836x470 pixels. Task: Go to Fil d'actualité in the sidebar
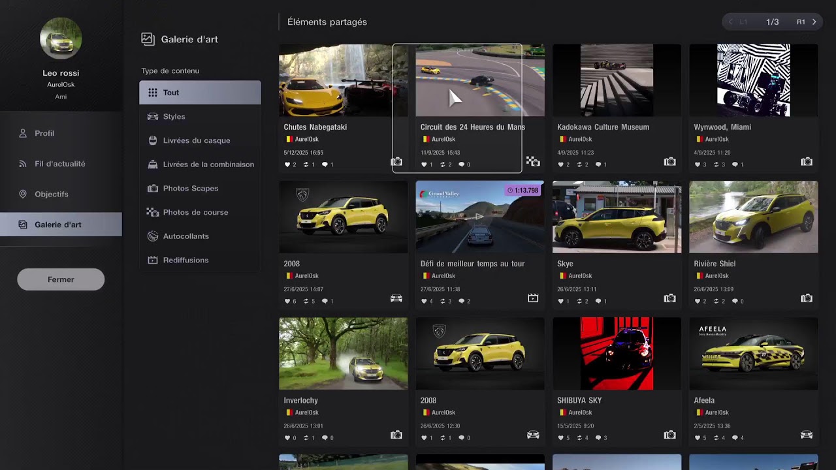[x=61, y=164]
